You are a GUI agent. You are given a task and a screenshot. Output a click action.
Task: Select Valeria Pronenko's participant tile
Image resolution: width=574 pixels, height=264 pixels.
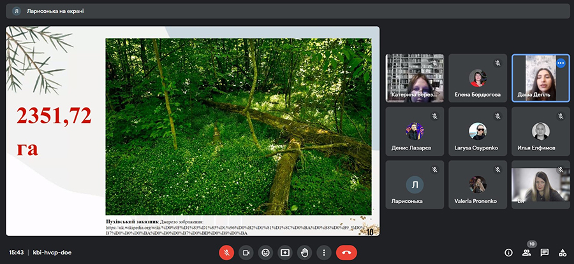(x=477, y=184)
